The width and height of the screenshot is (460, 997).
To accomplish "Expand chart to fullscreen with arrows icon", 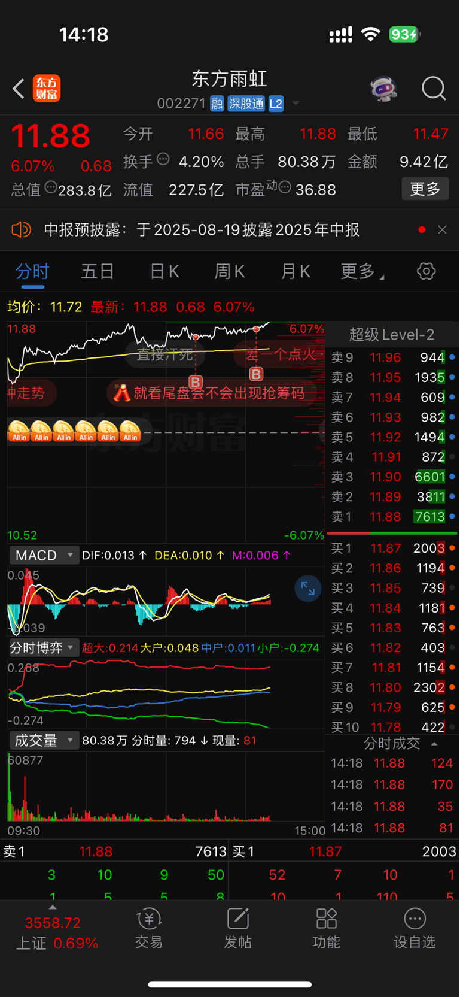I will [x=308, y=589].
